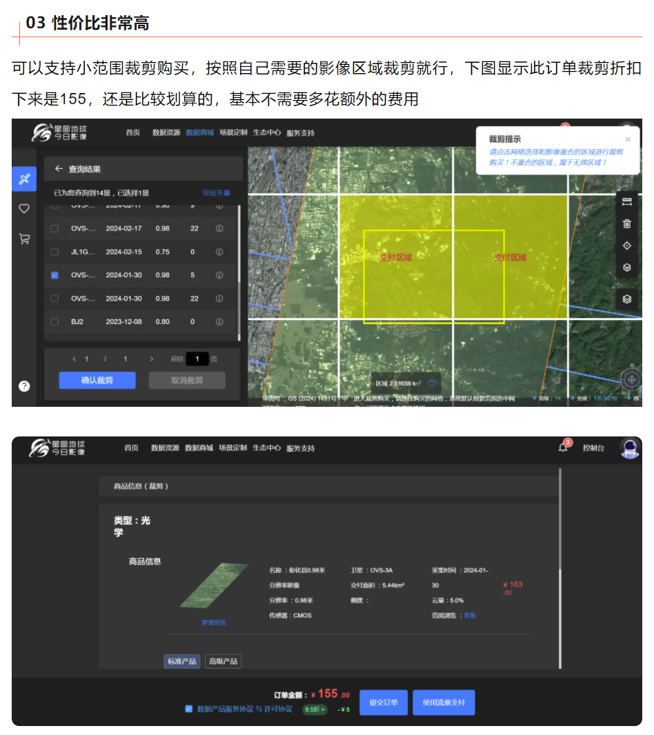The width and height of the screenshot is (654, 735).
Task: Click the notification bell with badge
Action: coord(563,447)
